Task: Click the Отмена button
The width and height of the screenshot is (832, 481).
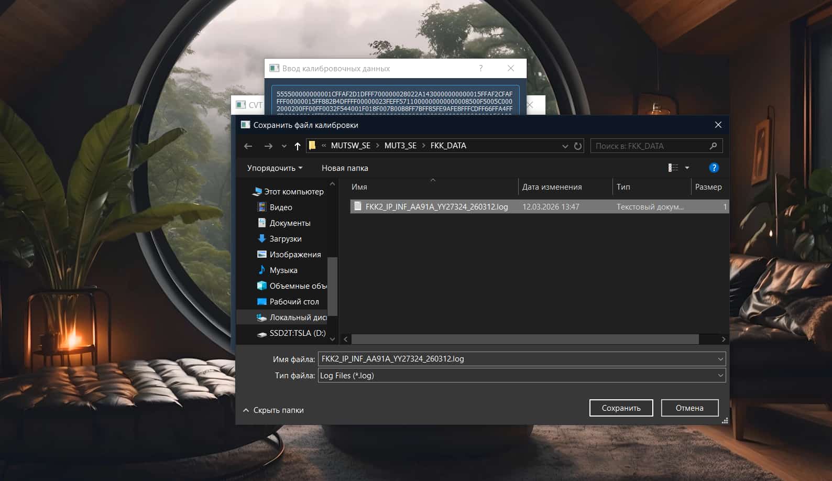Action: click(x=689, y=408)
